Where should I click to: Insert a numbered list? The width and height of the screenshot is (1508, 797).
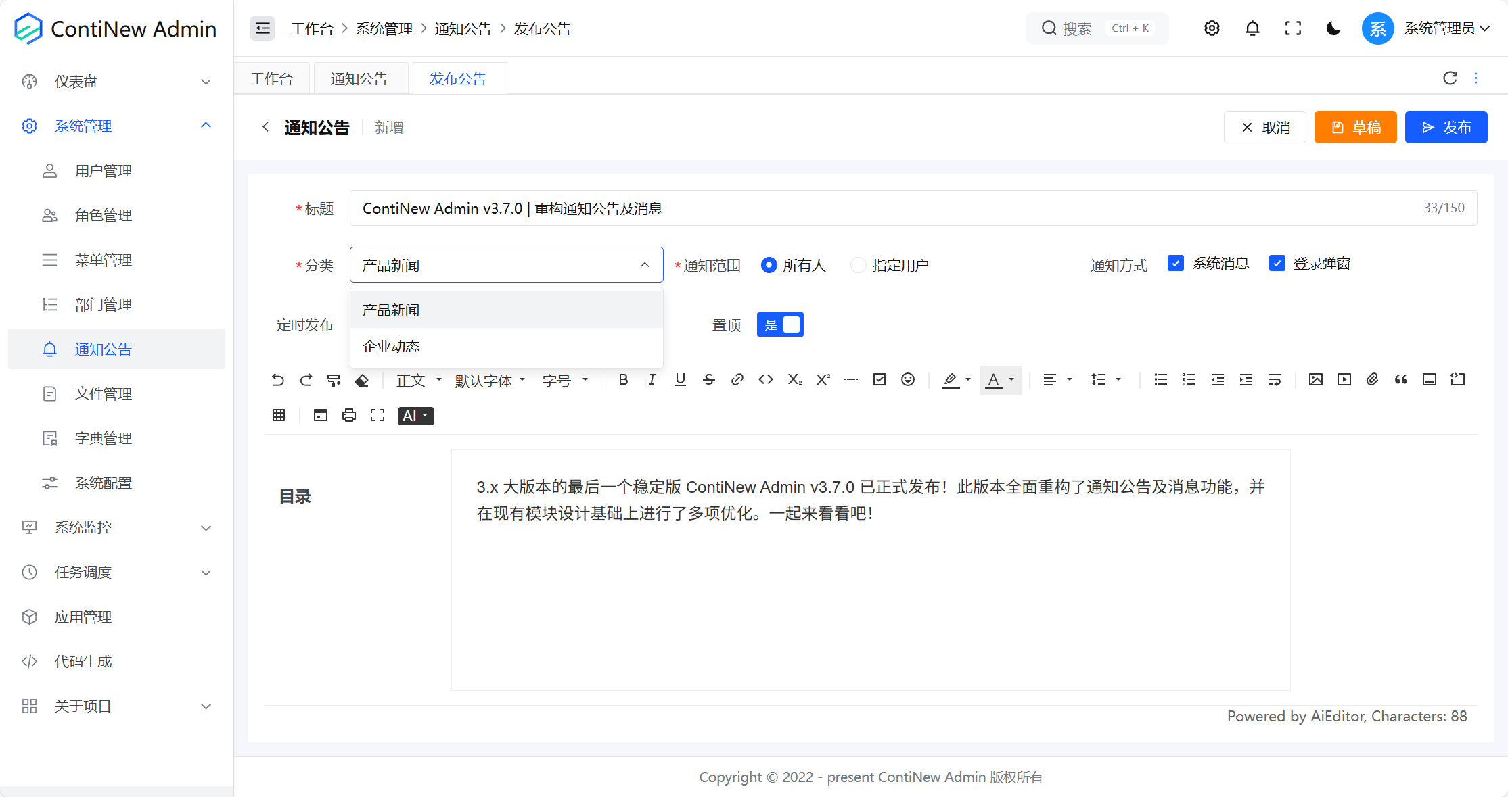point(1189,380)
